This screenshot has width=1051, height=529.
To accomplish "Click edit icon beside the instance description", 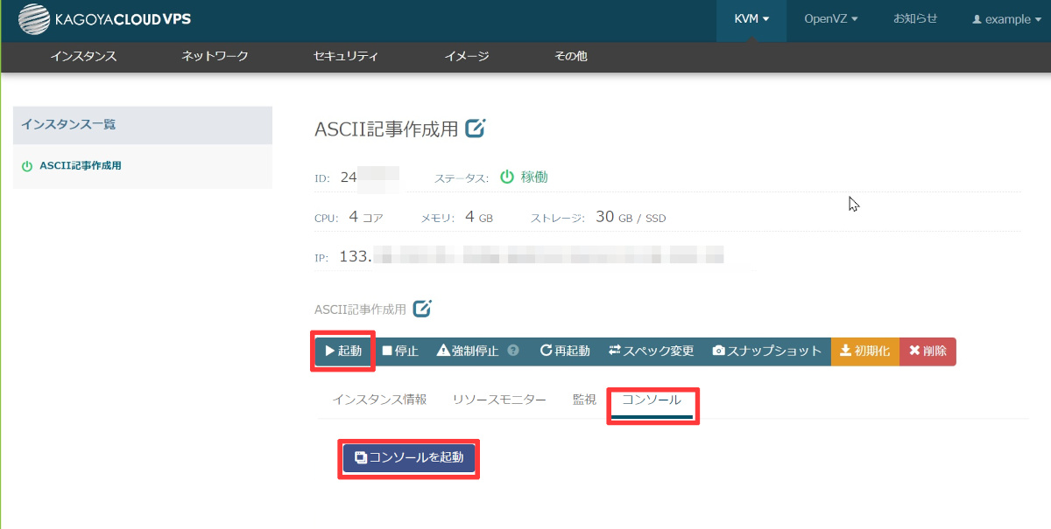I will pos(422,308).
